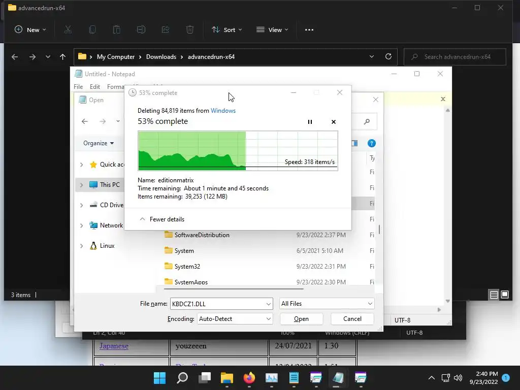Click the delete progress graph

238,151
